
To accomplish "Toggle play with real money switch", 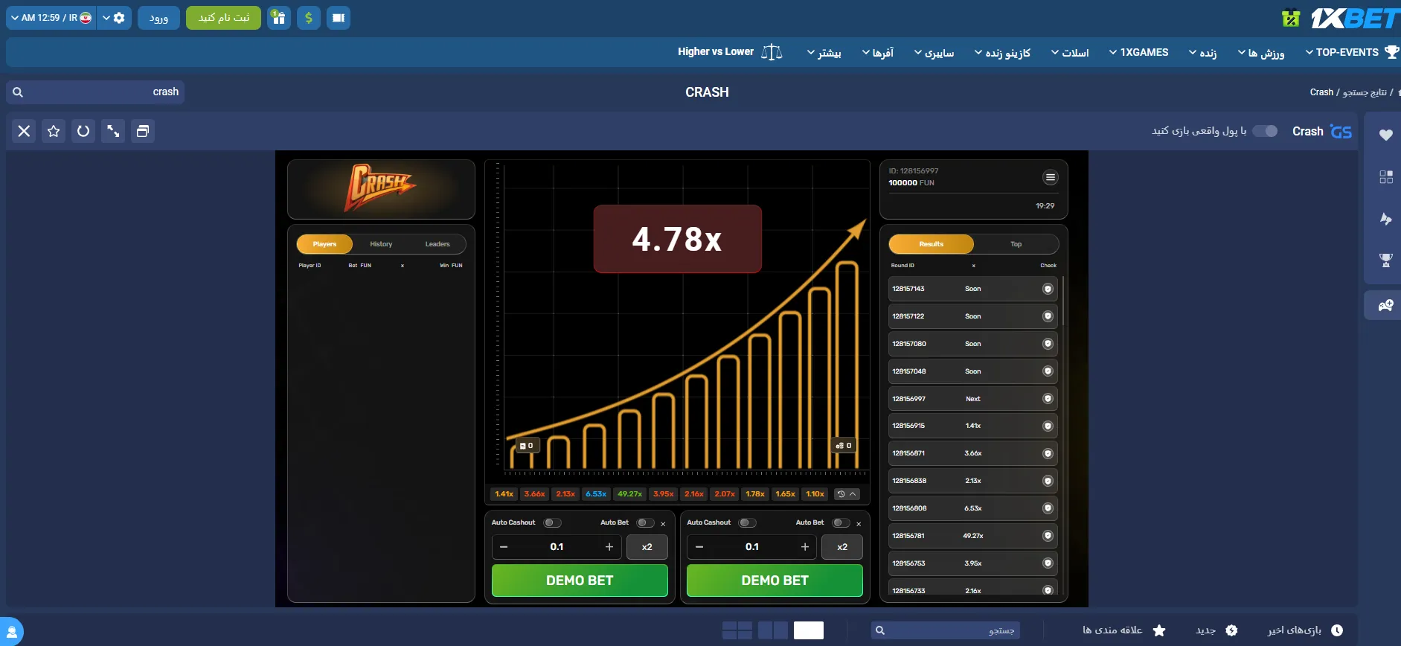I will tap(1265, 131).
